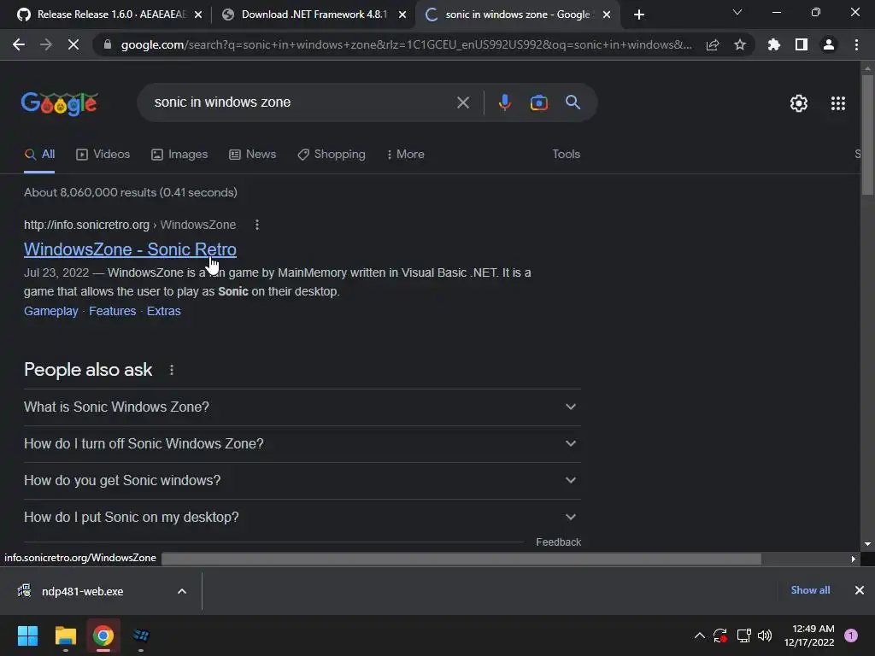Image resolution: width=875 pixels, height=656 pixels.
Task: Close the Release 1.6.0 tab
Action: tap(198, 15)
